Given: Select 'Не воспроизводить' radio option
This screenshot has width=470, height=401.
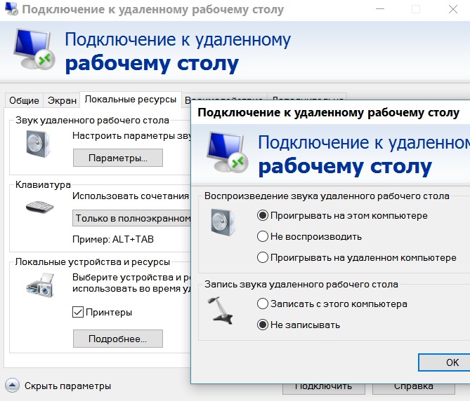Looking at the screenshot, I should click(263, 236).
